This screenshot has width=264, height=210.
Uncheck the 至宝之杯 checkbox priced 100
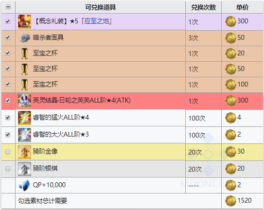click(8, 84)
